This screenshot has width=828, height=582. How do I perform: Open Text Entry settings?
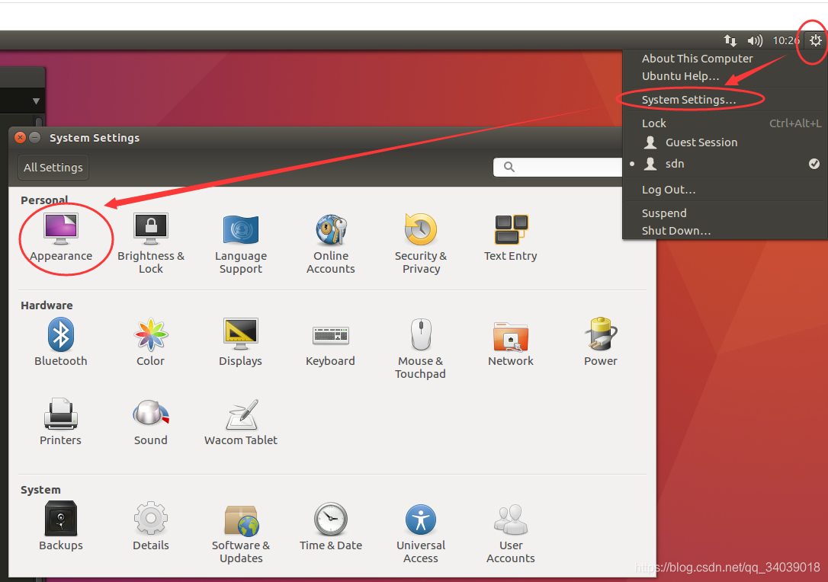511,238
